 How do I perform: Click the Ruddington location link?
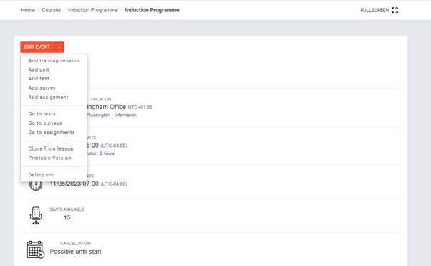pyautogui.click(x=98, y=115)
